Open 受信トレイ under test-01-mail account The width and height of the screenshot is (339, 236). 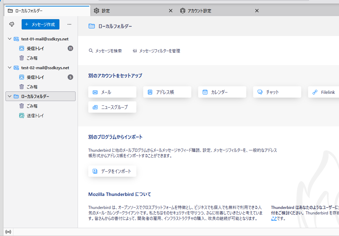point(35,49)
